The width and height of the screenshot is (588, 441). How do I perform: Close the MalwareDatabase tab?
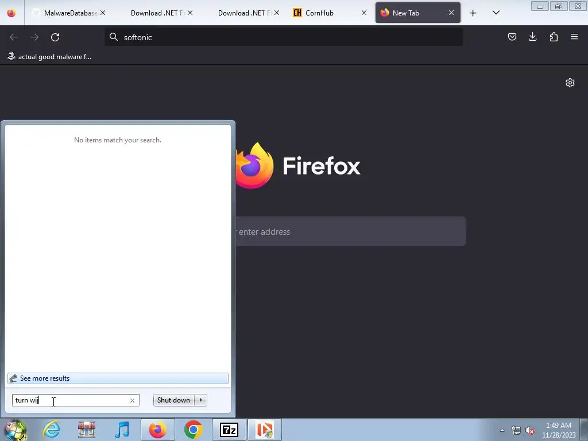(x=103, y=13)
